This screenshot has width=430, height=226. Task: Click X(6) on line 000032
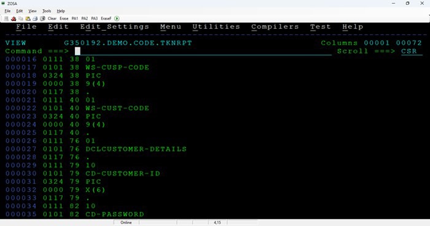(x=95, y=190)
